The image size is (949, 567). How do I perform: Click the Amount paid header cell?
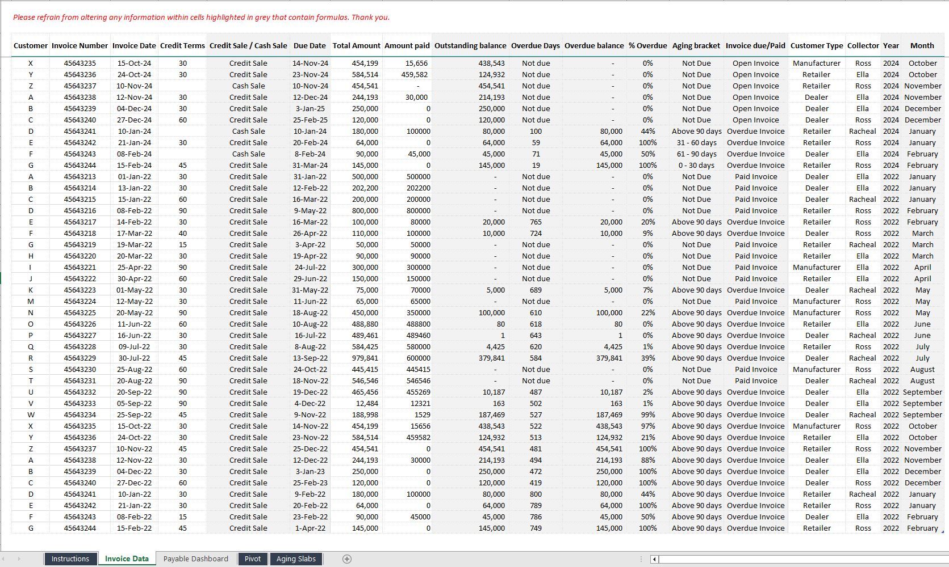[407, 45]
